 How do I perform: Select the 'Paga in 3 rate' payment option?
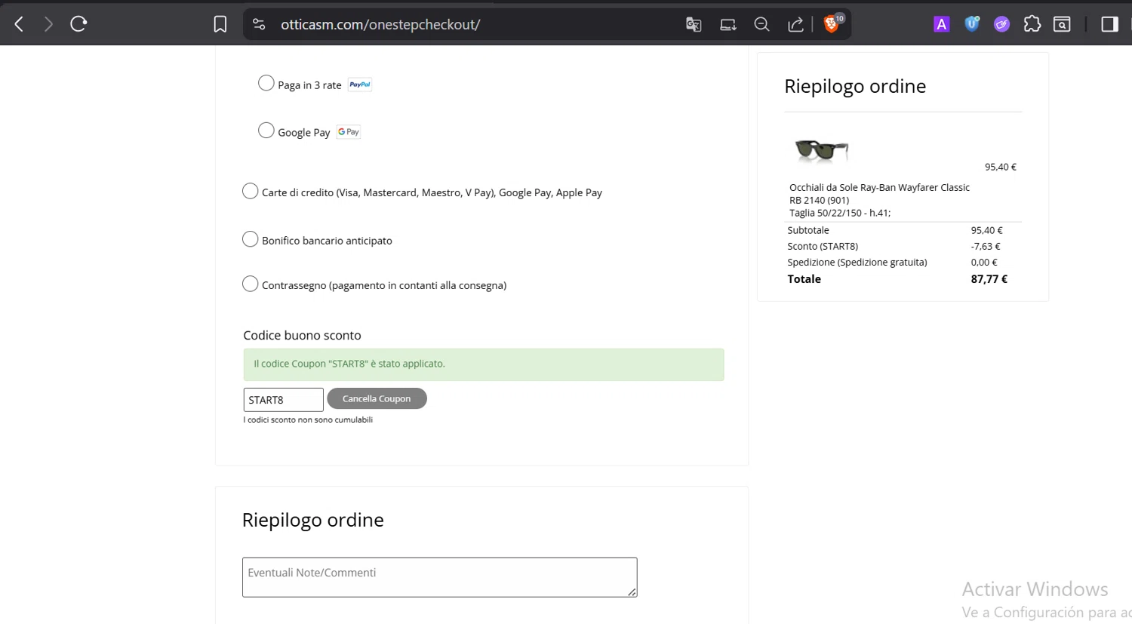266,83
